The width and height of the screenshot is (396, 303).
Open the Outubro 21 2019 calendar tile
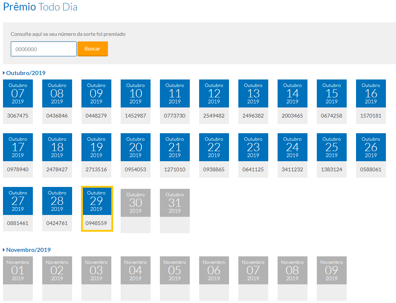tap(175, 147)
